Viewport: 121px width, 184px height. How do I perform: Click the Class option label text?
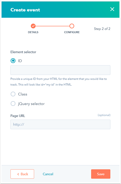(23, 94)
